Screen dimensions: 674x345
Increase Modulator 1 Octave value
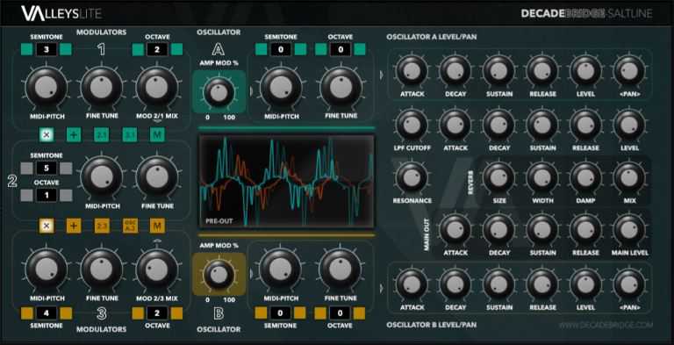pyautogui.click(x=176, y=49)
